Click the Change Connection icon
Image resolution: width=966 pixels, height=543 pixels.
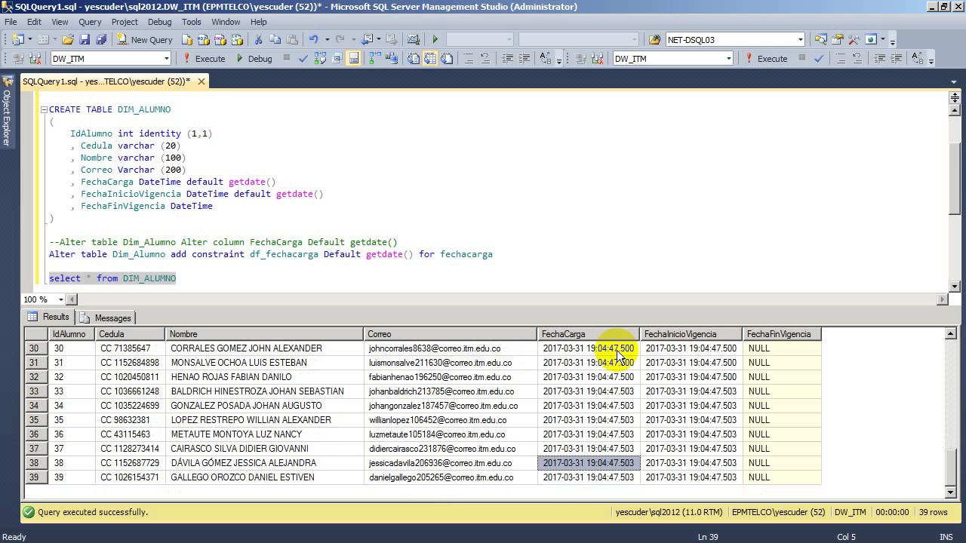click(x=35, y=58)
